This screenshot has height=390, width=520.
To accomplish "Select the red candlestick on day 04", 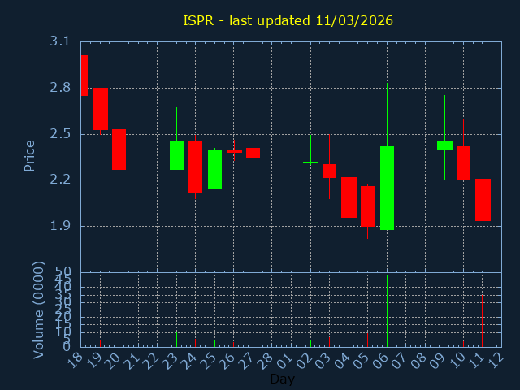I will 349,197.
